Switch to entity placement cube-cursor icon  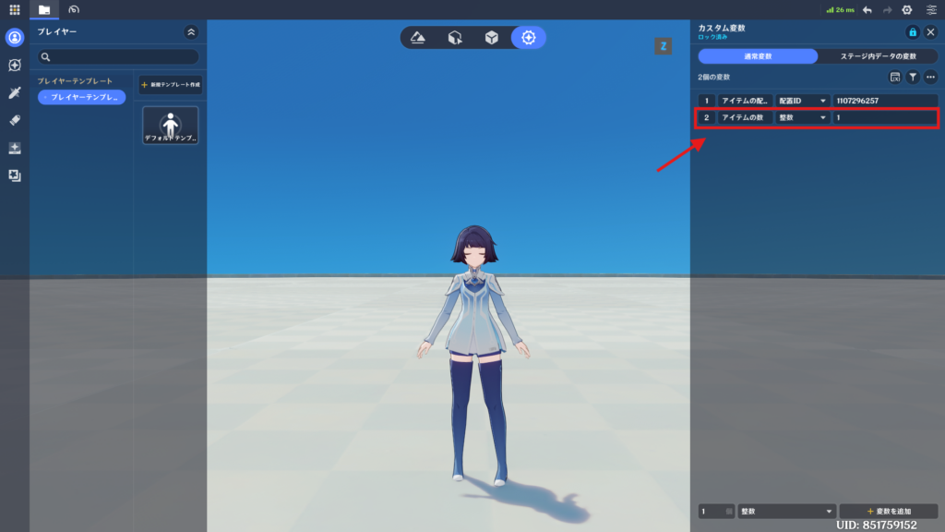pyautogui.click(x=455, y=37)
